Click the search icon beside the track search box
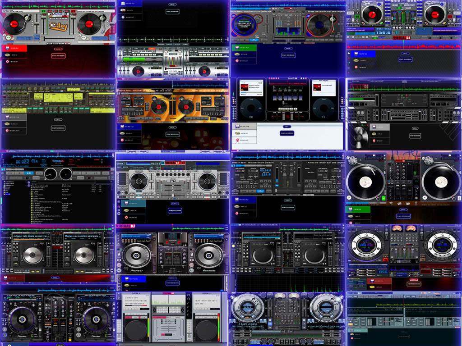 coord(28,182)
